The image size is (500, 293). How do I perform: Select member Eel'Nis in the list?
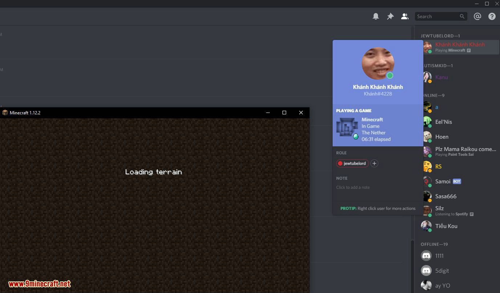[x=459, y=122]
